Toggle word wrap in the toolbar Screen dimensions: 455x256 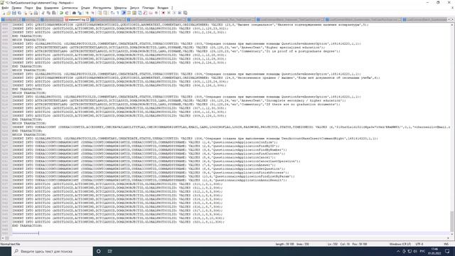112,13
